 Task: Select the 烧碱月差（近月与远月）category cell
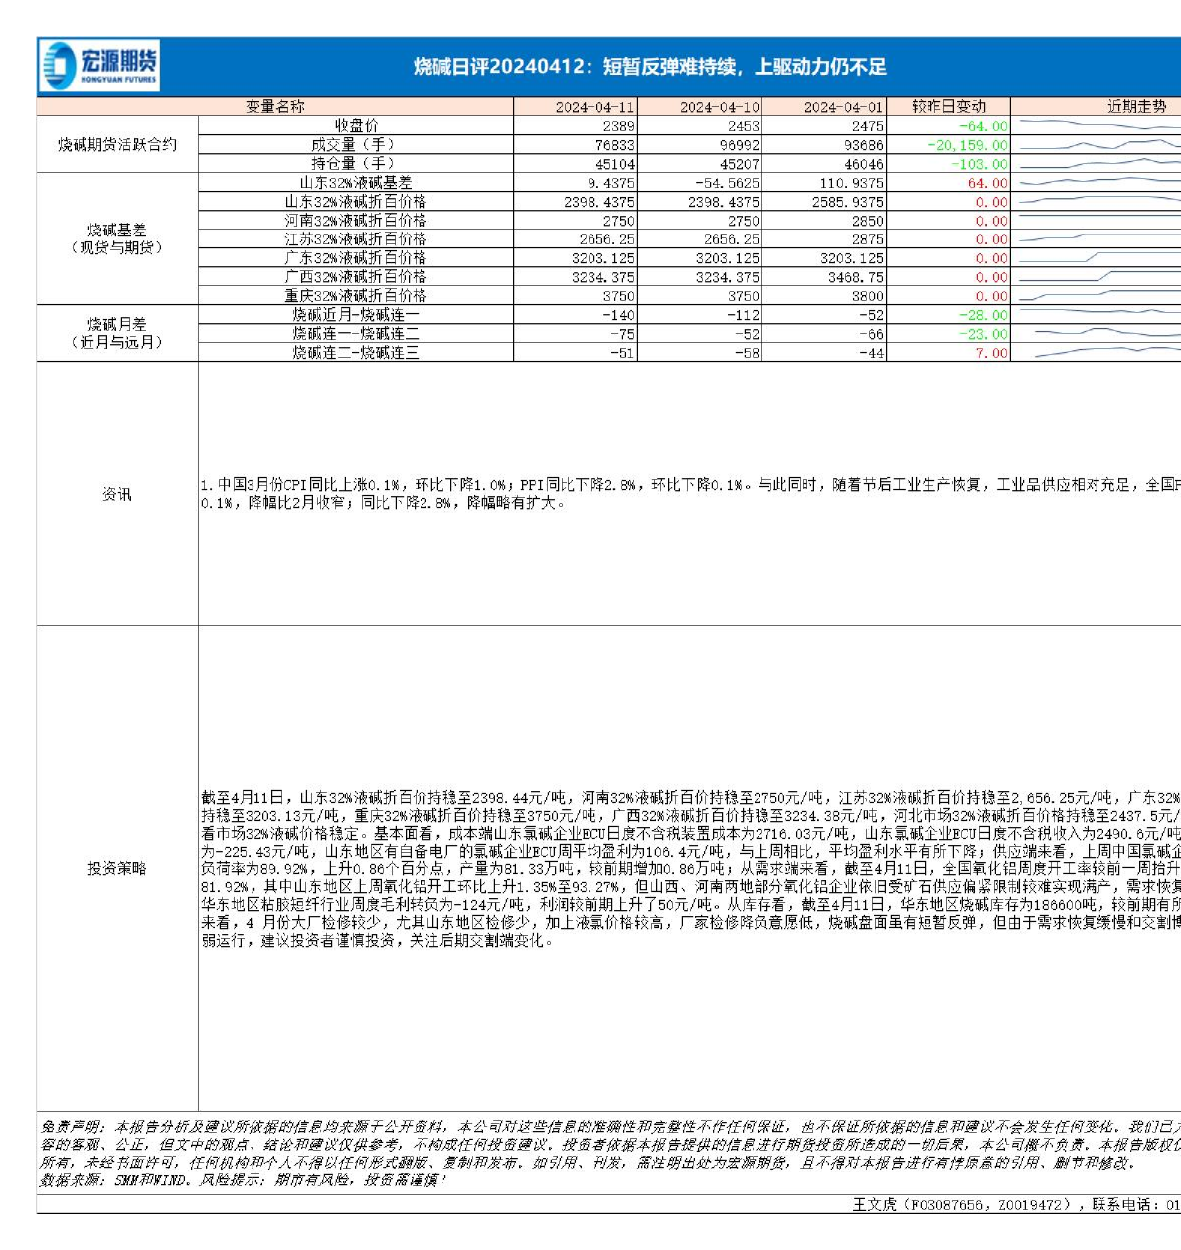[x=117, y=333]
